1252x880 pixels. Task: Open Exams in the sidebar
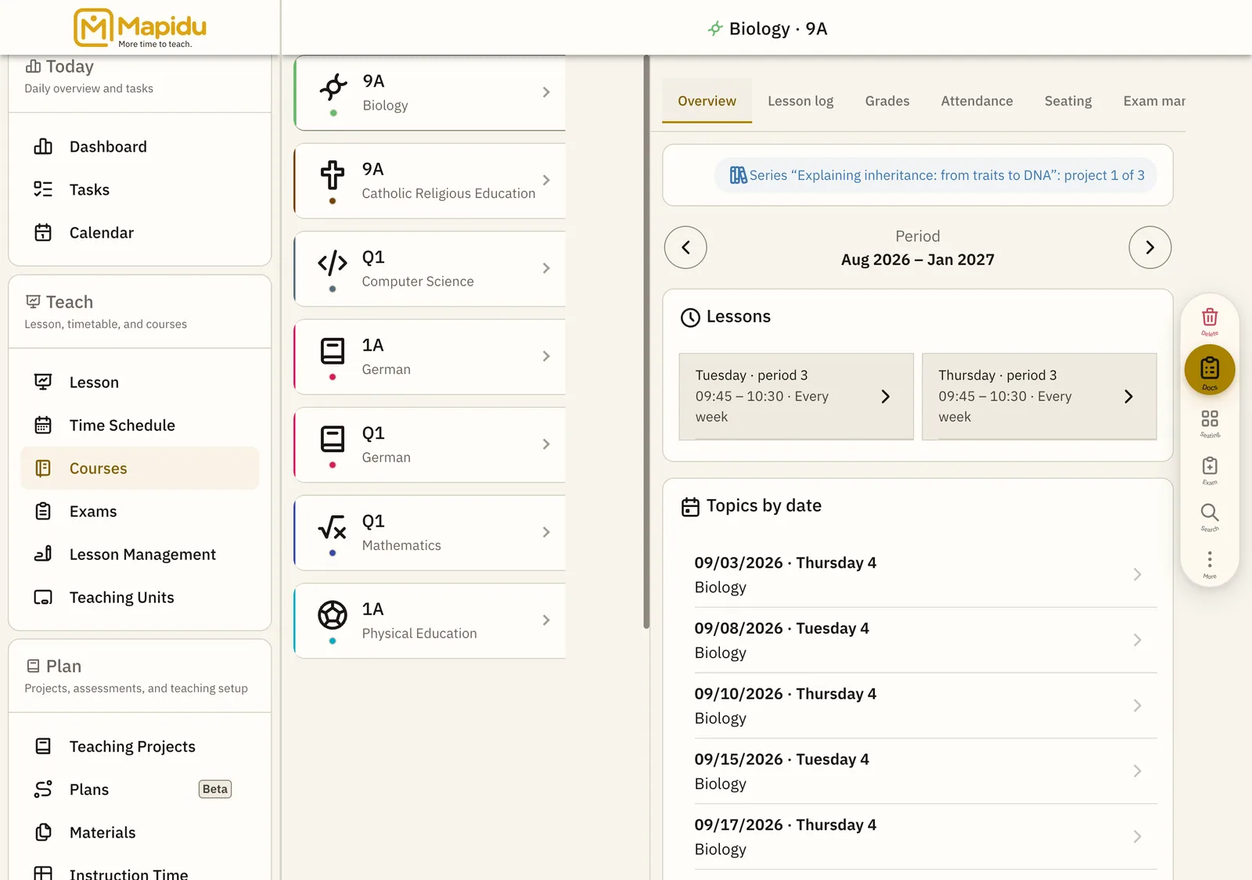pos(140,512)
